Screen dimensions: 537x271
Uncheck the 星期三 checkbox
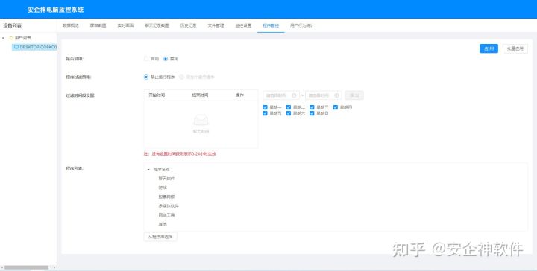[312, 107]
